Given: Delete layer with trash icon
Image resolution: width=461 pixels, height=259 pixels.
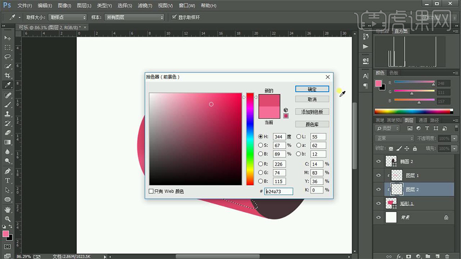Looking at the screenshot, I should (447, 256).
